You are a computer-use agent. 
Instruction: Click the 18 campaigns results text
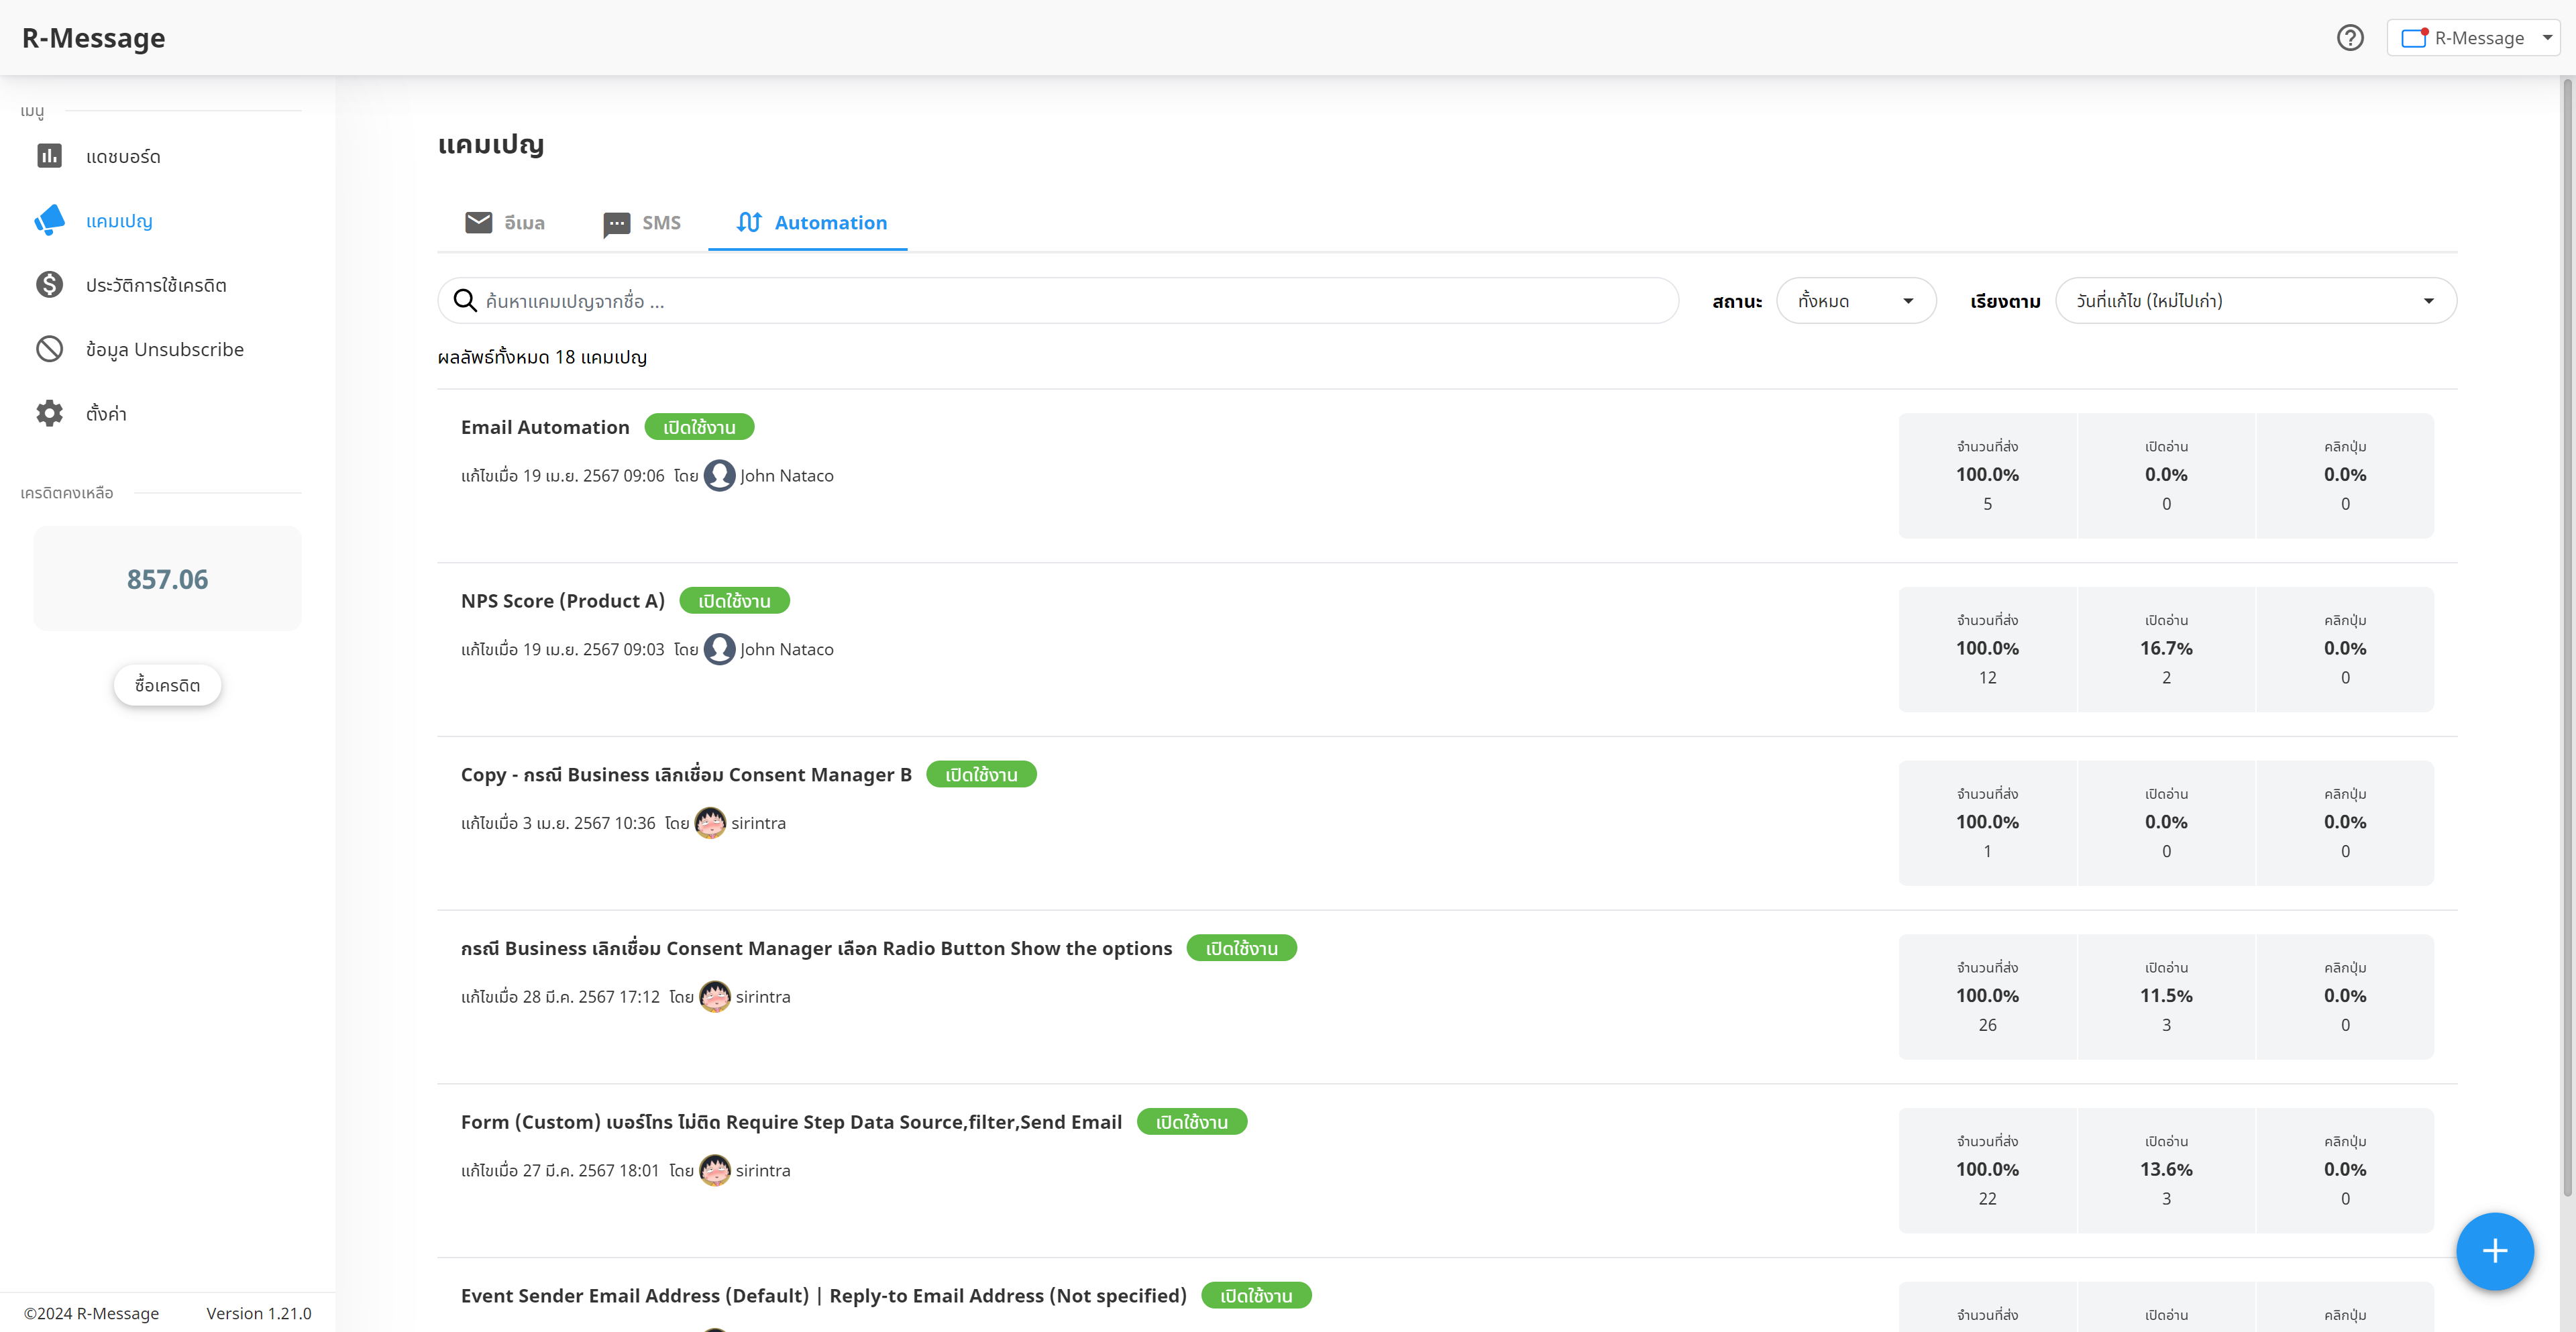click(542, 357)
